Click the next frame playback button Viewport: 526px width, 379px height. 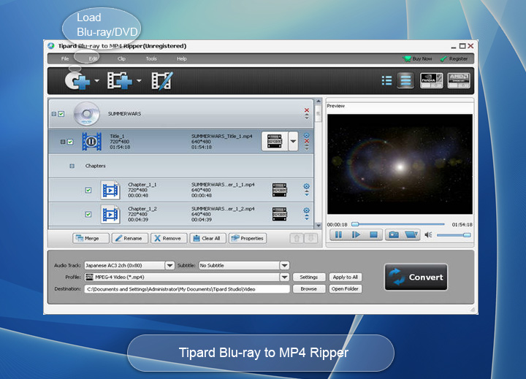click(x=356, y=235)
